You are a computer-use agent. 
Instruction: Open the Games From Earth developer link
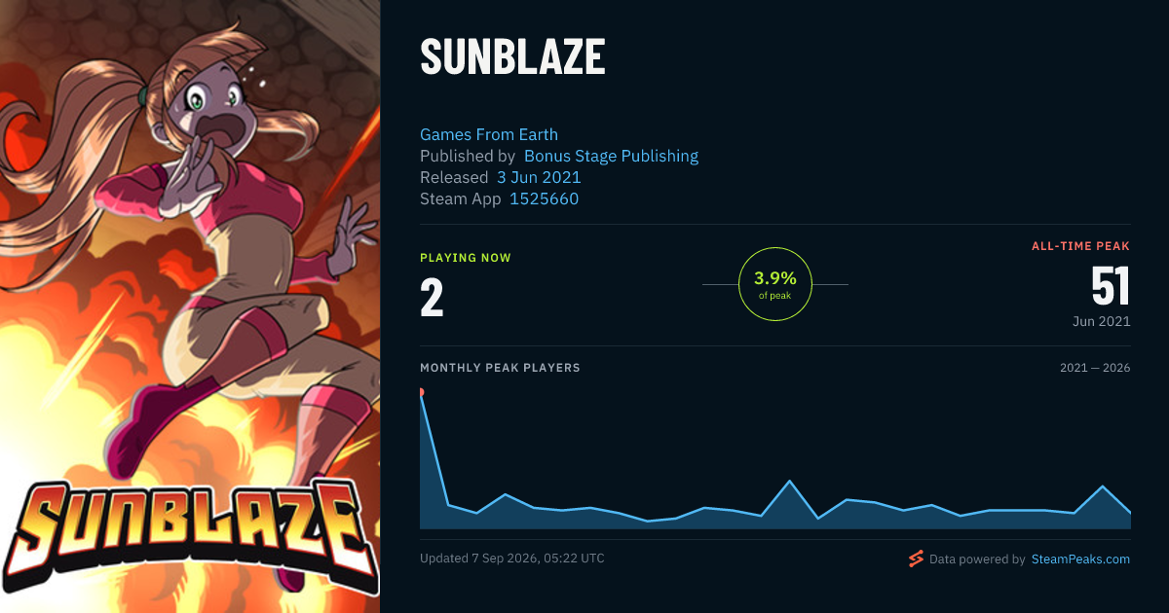pyautogui.click(x=489, y=134)
